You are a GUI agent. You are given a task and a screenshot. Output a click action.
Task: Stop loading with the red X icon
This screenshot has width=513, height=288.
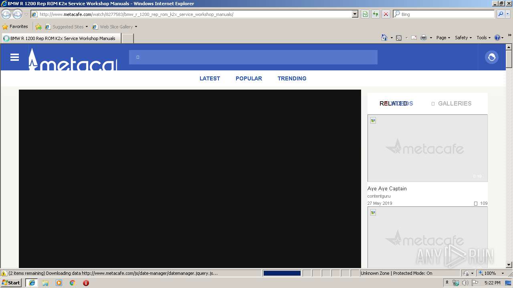(x=386, y=14)
